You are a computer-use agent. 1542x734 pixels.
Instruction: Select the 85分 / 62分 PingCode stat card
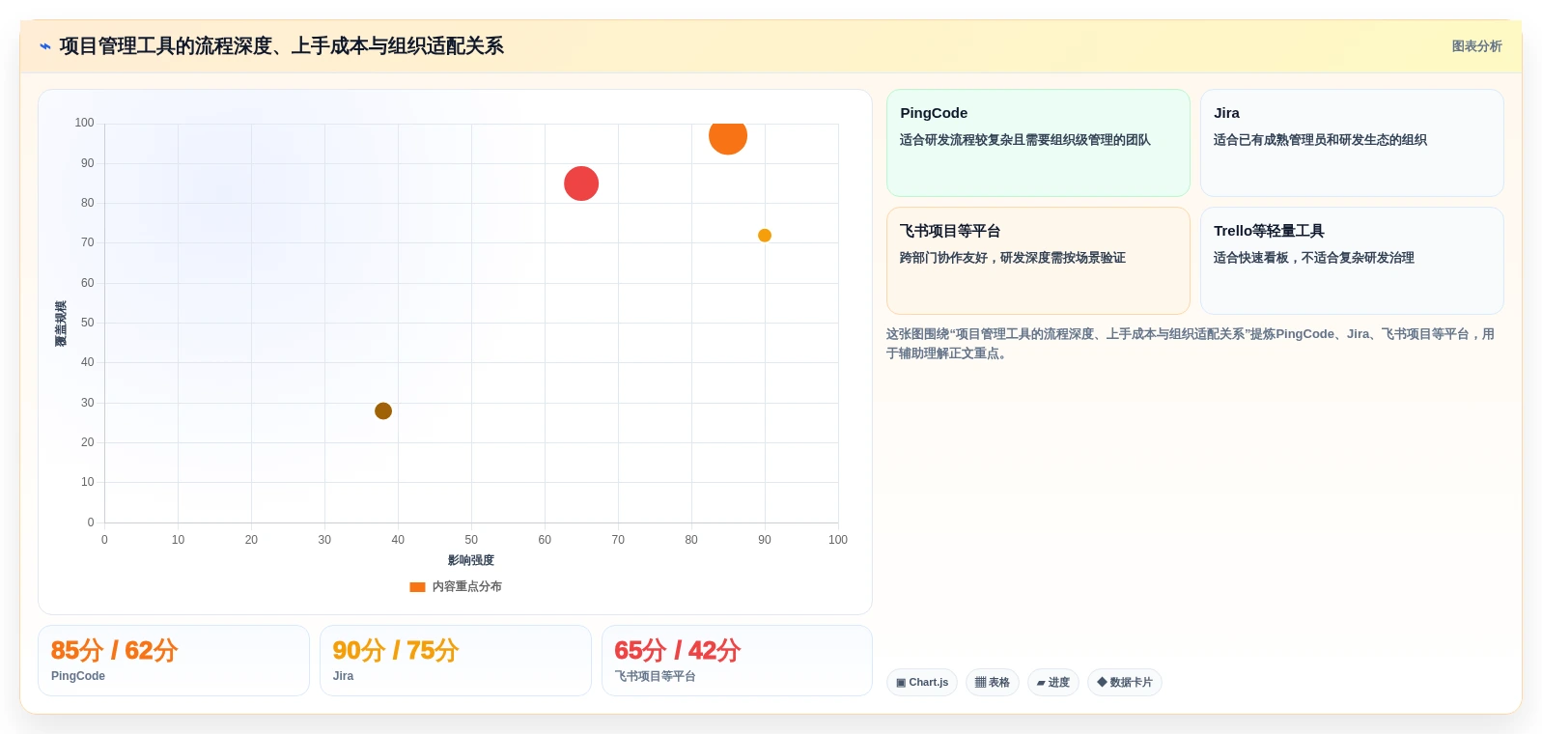(174, 661)
